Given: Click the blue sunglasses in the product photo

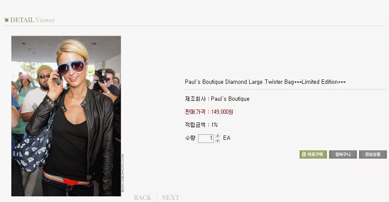Looking at the screenshot, I should (72, 67).
